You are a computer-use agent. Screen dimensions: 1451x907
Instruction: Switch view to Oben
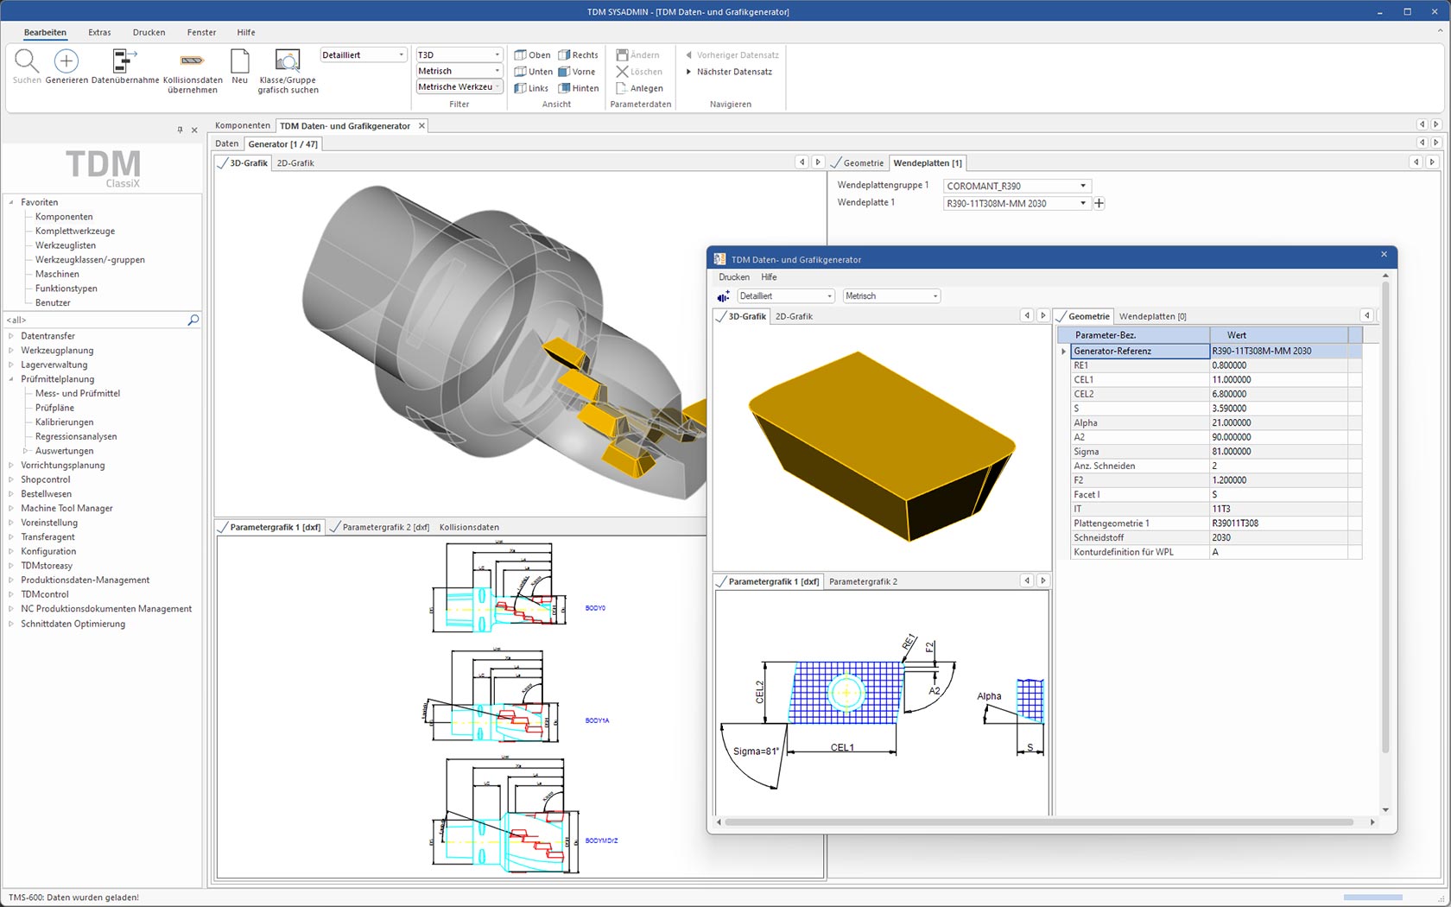tap(532, 55)
